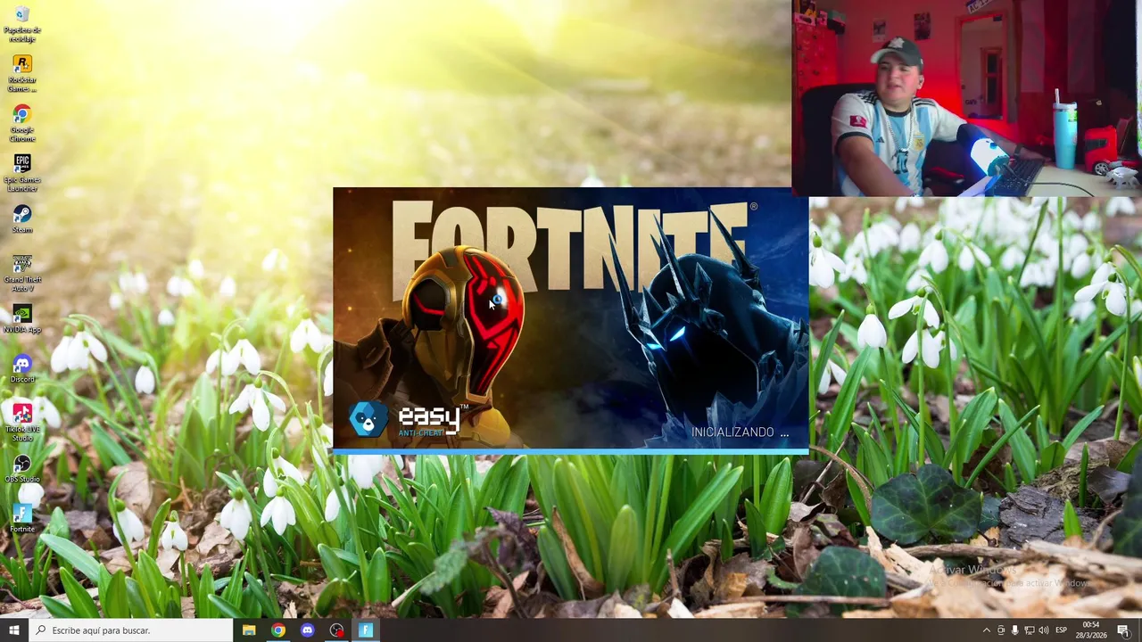Select the Fortnite desktop shortcut

click(x=22, y=519)
